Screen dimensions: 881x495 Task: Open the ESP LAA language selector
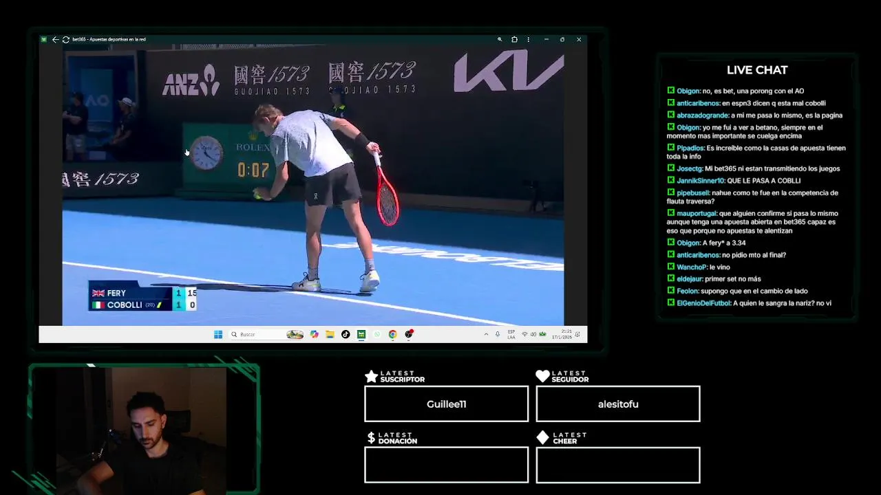tap(511, 334)
